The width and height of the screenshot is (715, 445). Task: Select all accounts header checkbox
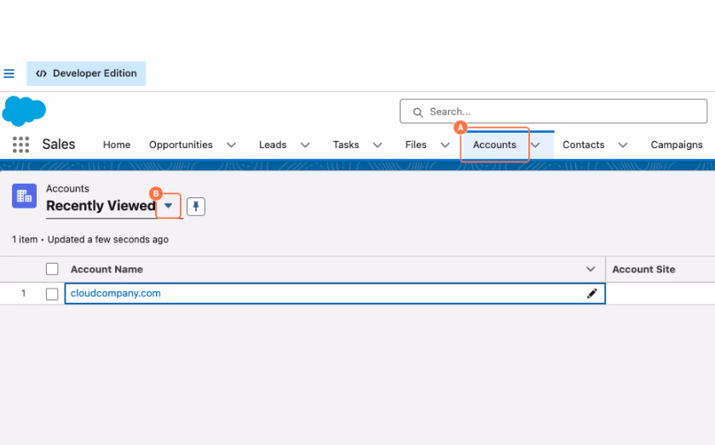click(52, 269)
